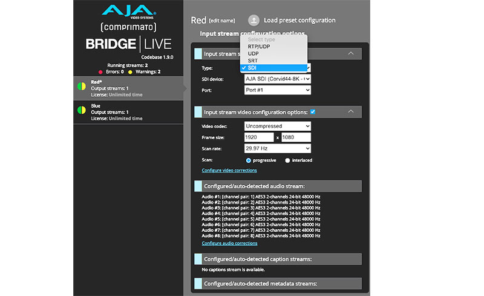Viewport: 484px width, 296px height.
Task: Click 'No captions stream is available' text
Action: click(233, 270)
